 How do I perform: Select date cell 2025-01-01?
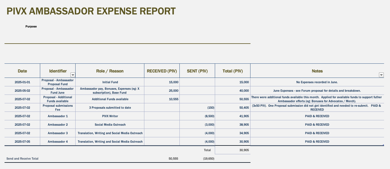click(x=22, y=82)
